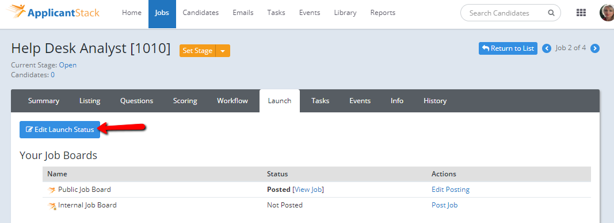Image resolution: width=614 pixels, height=223 pixels.
Task: Click the Name column header
Action: coord(57,174)
